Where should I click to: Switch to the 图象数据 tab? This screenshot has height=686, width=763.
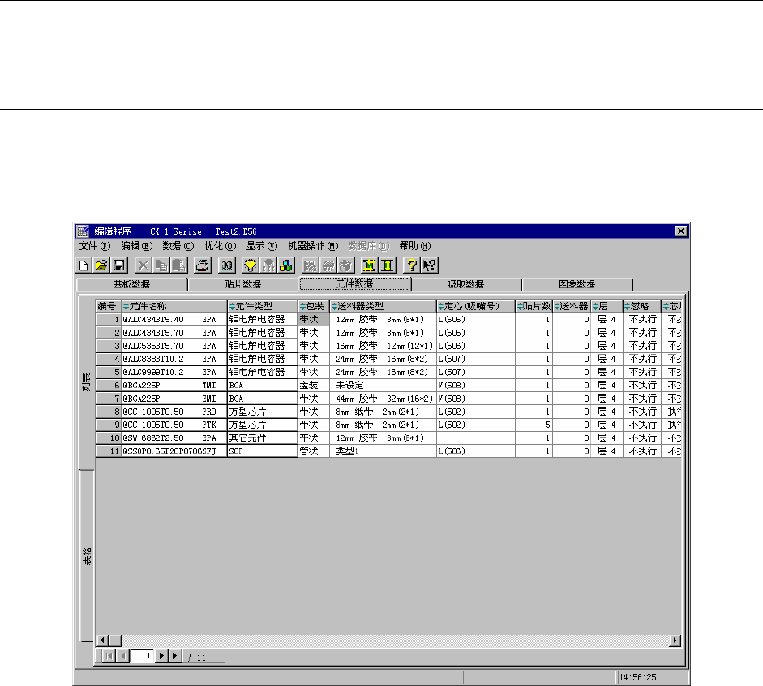[x=577, y=284]
